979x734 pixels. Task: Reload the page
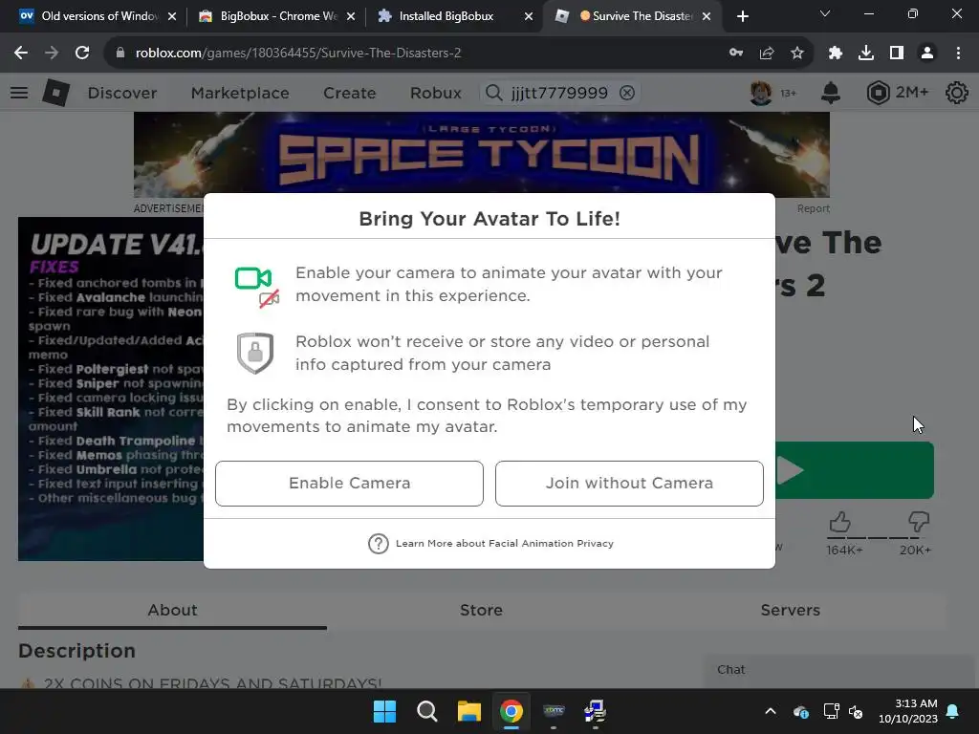[x=82, y=54]
